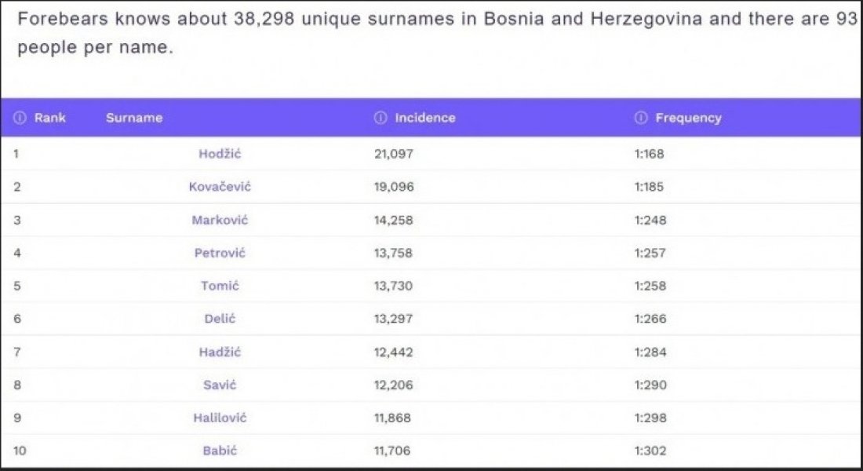View the Savić surname page
Image resolution: width=863 pixels, height=471 pixels.
coord(220,385)
